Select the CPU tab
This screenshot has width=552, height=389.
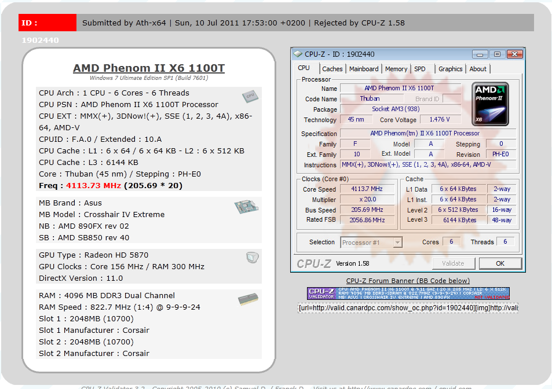pos(304,68)
